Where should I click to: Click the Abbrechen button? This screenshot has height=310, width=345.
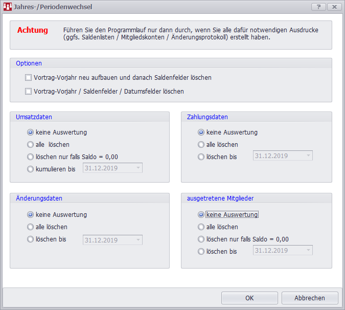(x=310, y=298)
